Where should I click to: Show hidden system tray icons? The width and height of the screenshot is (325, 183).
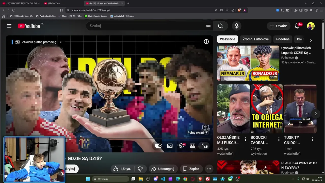(x=293, y=179)
